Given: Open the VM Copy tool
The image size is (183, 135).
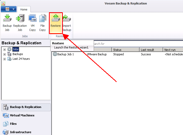Looking at the screenshot, I should click(x=32, y=23).
